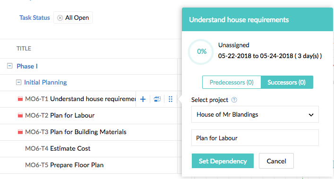Click red flag icon next to MO6-T2

coord(20,115)
